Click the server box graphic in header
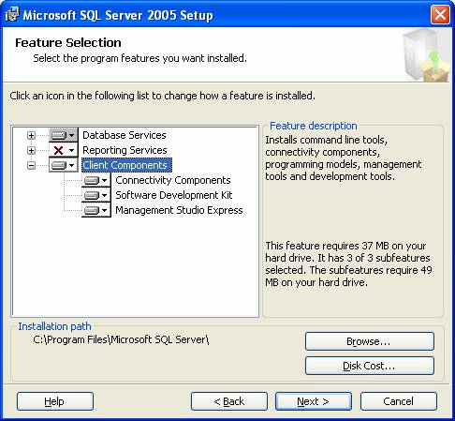 (x=427, y=55)
